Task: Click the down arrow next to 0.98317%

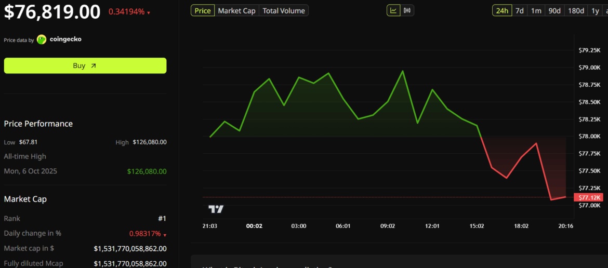Action: click(165, 235)
